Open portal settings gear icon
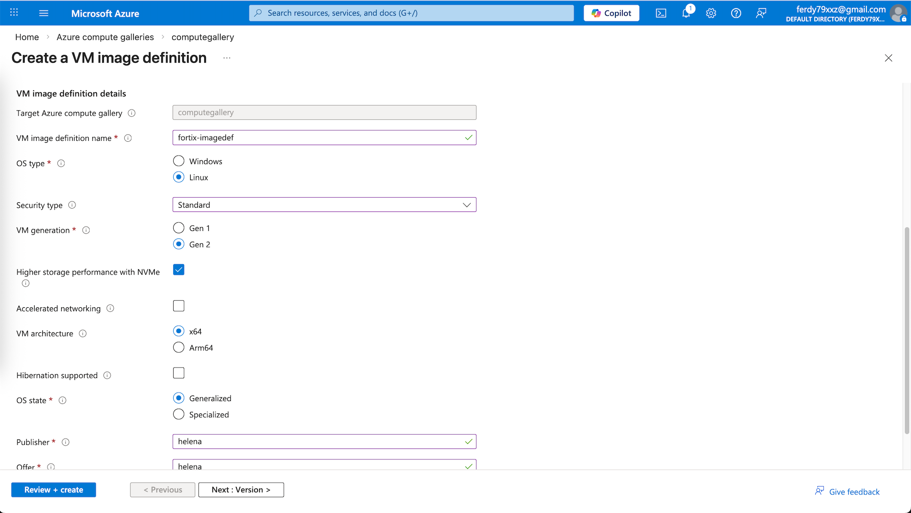 [711, 13]
